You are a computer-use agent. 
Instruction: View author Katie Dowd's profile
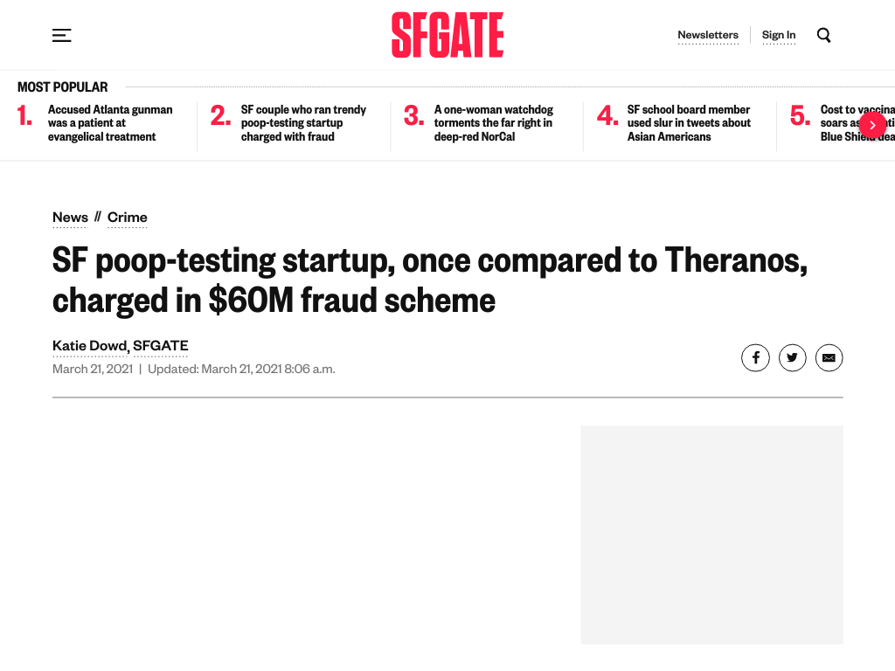coord(90,346)
